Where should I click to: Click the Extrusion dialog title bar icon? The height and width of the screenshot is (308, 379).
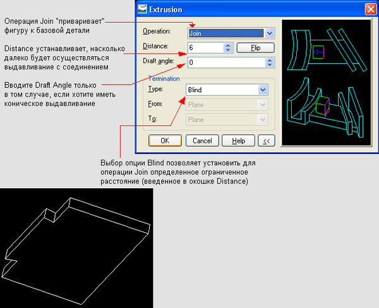click(143, 9)
